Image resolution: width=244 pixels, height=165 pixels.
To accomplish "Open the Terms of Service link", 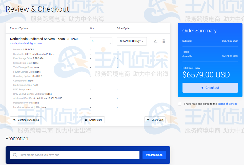I will coord(227,104).
